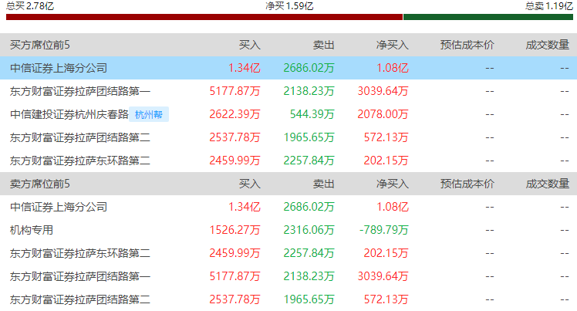
Task: Select the 机构专用 seat name
Action: [x=32, y=230]
